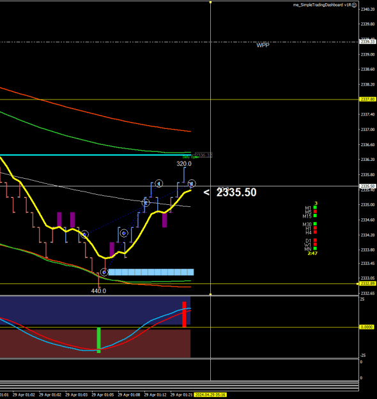Click the yellow 2332.89 price tag
Screen dimensions: 377x399
pos(367,283)
